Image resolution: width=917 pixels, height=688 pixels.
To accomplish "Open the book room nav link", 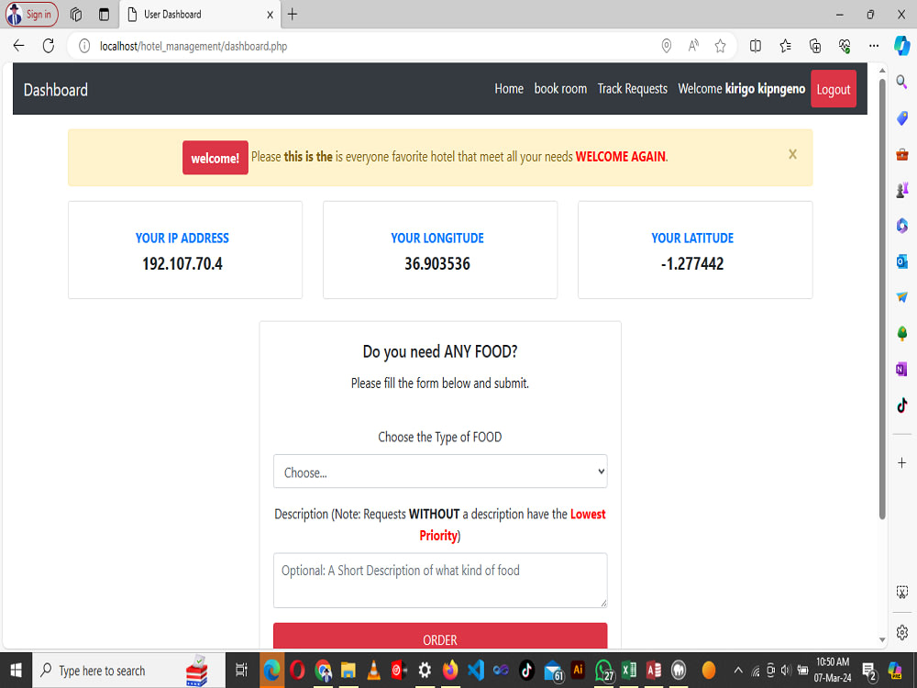I will coord(560,89).
